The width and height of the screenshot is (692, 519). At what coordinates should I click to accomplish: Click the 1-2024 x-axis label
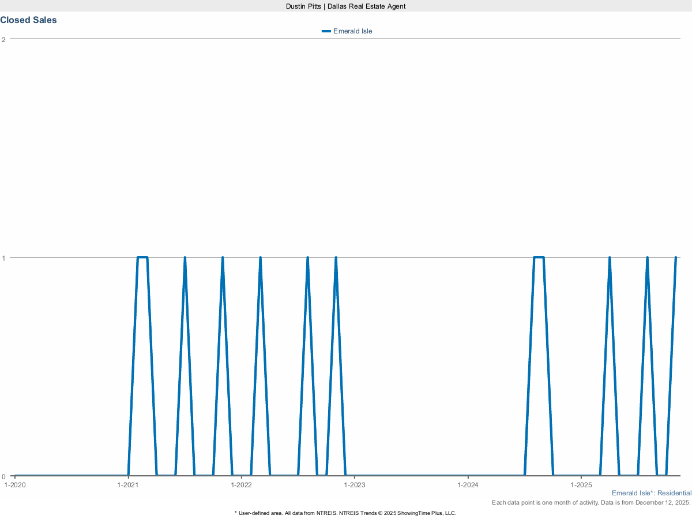[x=468, y=485]
